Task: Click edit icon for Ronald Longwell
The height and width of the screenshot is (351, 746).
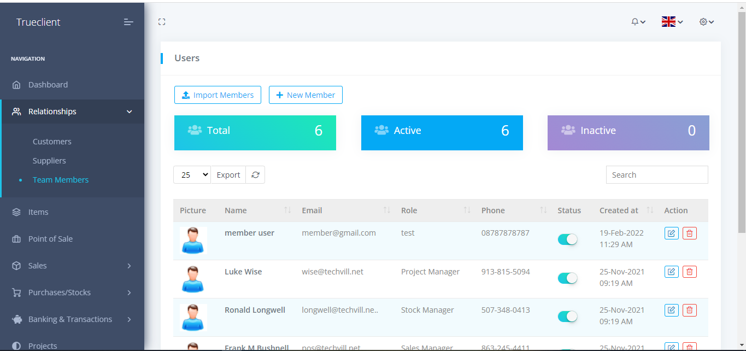Action: click(671, 310)
